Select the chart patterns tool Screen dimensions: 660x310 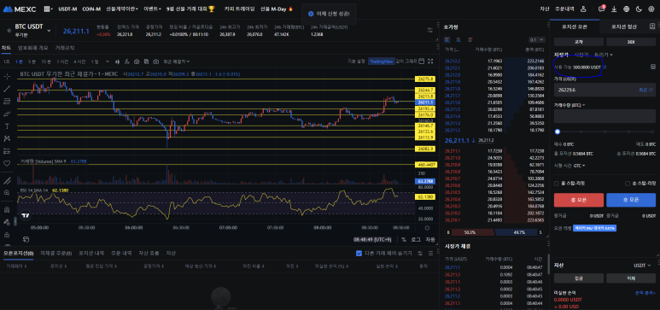pos(7,138)
